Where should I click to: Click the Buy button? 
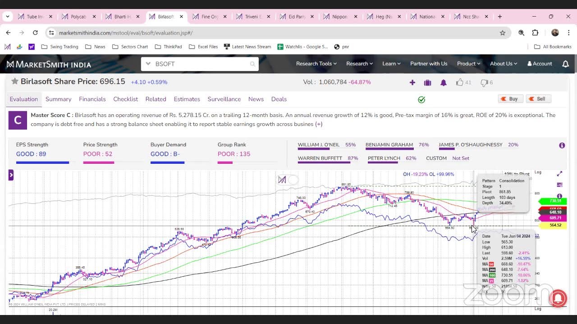pyautogui.click(x=511, y=99)
